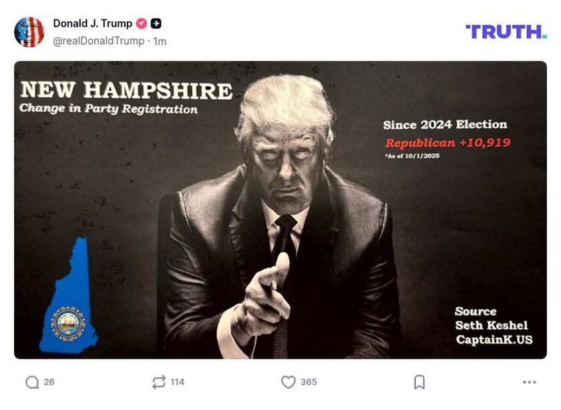ReTruth this post using the arrows icon
561x410 pixels.
(x=158, y=382)
